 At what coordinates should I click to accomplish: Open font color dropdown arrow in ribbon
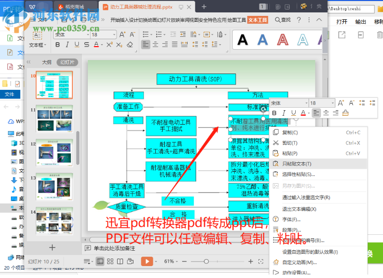click(102, 45)
